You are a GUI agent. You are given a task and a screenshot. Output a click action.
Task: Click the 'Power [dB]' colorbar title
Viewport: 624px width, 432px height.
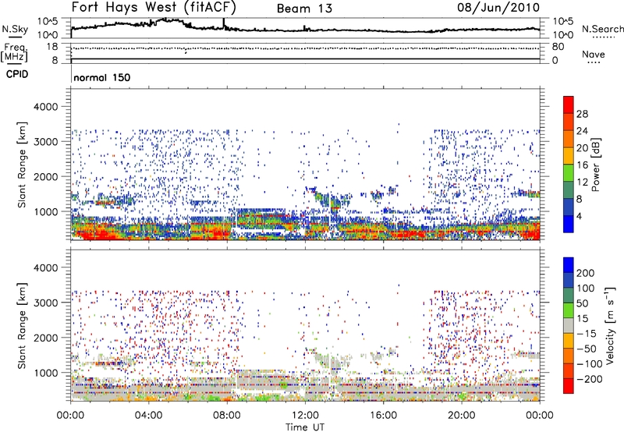pos(596,165)
